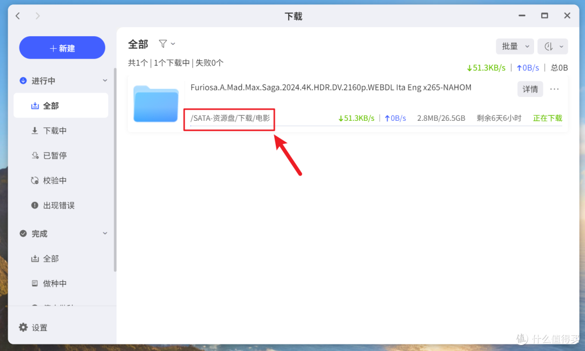Click the /SATA-资源盘/下载/电影 path

[x=230, y=118]
